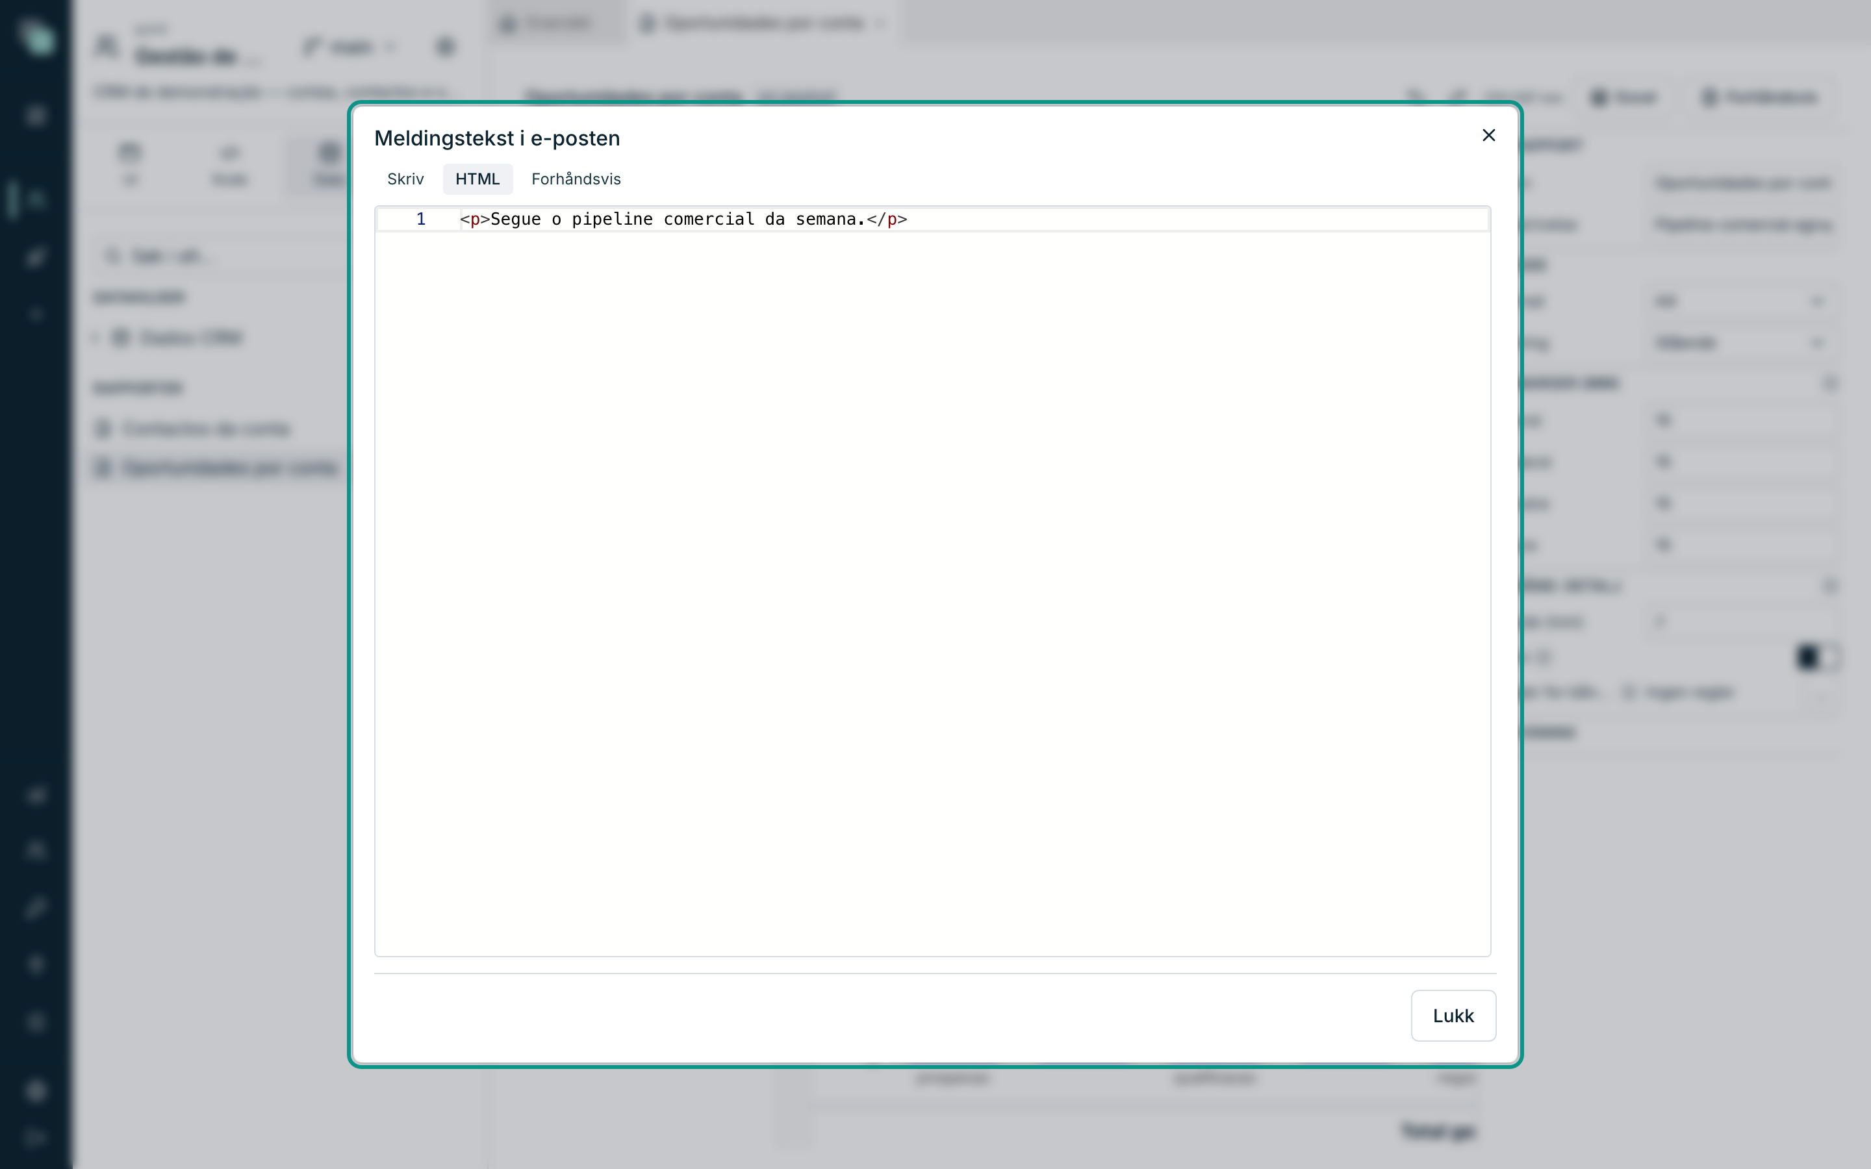Place cursor in the HTML line 'Segue o pipeline comercial da semana.'

click(683, 220)
